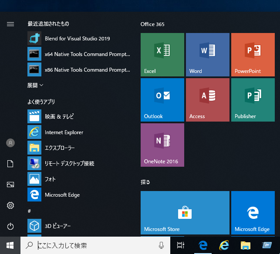The width and height of the screenshot is (280, 254).
Task: Expand recently added list with 展開
Action: [x=35, y=85]
